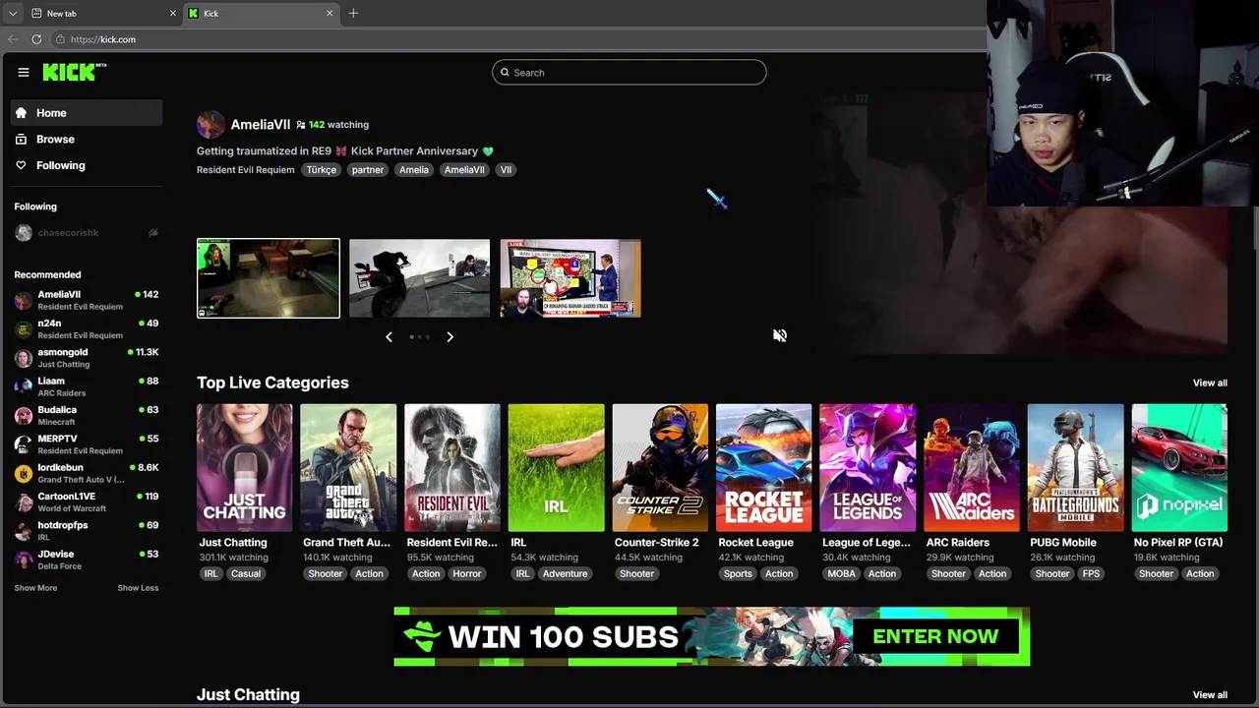Viewport: 1259px width, 708px height.
Task: Expand recommended list with Show More
Action: tap(35, 588)
